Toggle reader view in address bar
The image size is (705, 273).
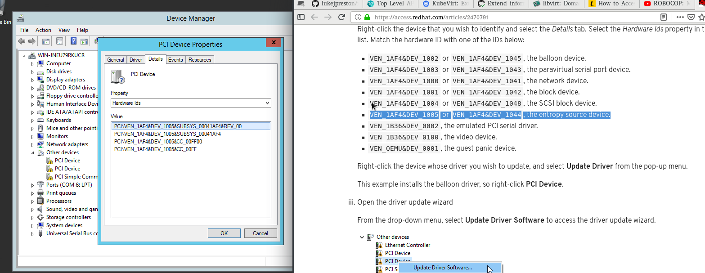[x=664, y=17]
